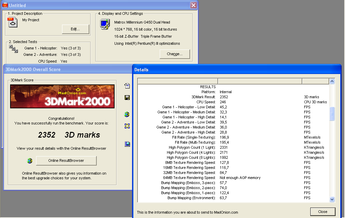Click the Details list scrollbar thumb
This screenshot has height=218, width=345.
[332, 114]
